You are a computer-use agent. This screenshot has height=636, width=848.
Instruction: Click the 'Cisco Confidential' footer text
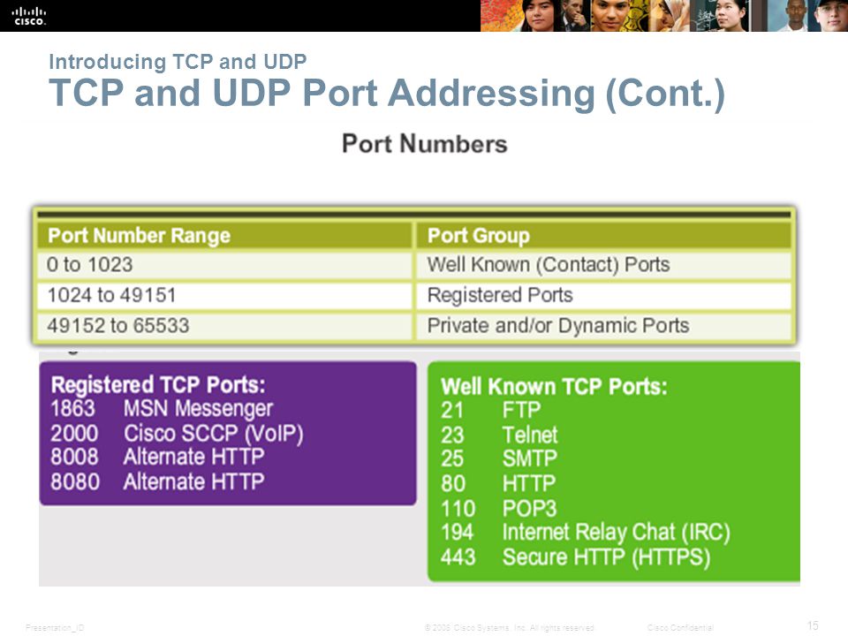click(680, 628)
